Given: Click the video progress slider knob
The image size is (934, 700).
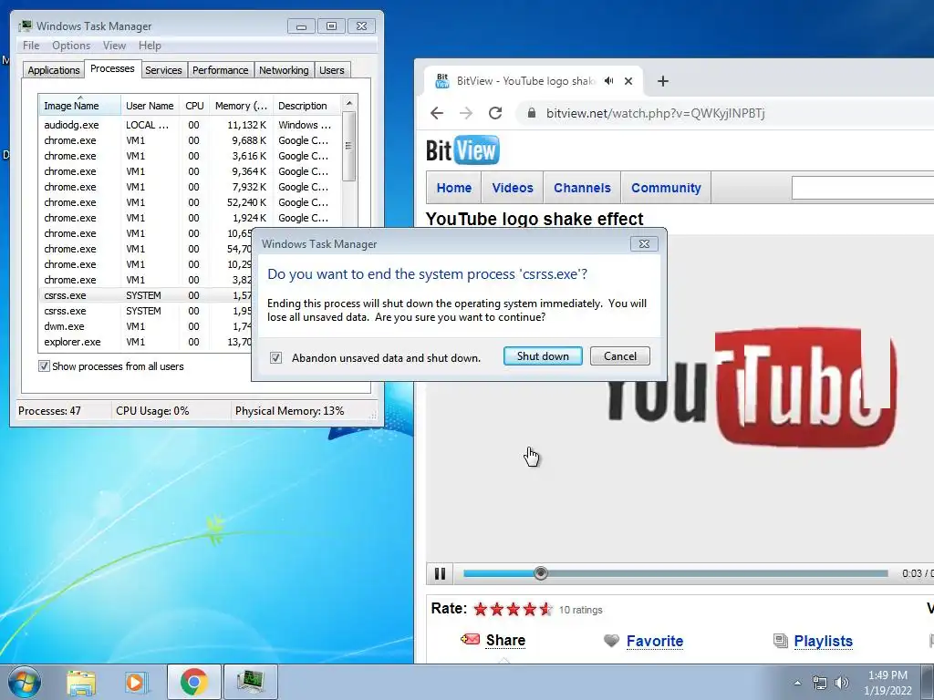Looking at the screenshot, I should (540, 573).
